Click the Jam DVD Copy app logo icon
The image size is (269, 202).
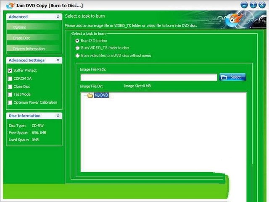pyautogui.click(x=10, y=5)
